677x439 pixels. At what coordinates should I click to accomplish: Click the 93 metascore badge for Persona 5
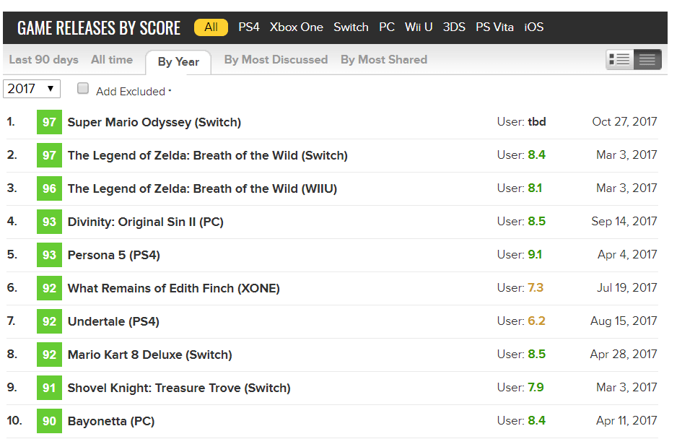49,256
